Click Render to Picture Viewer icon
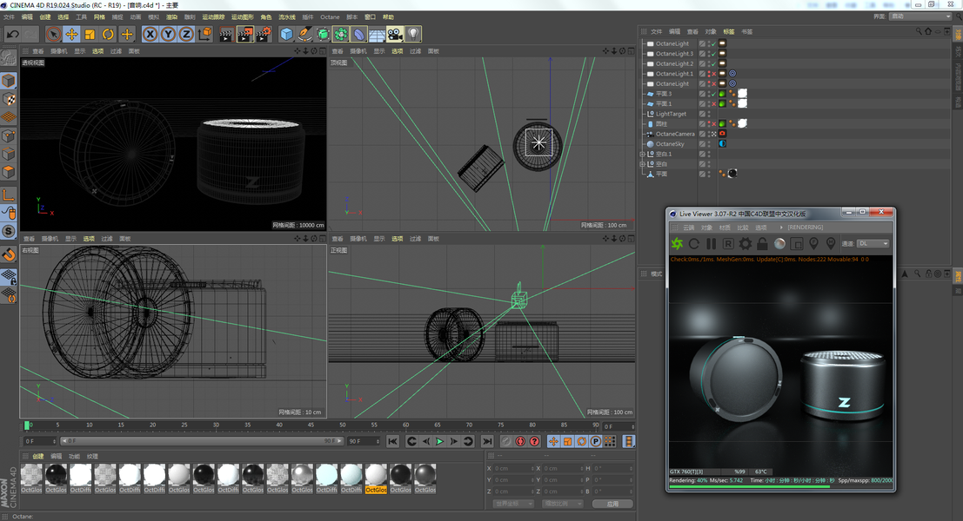 pos(245,35)
